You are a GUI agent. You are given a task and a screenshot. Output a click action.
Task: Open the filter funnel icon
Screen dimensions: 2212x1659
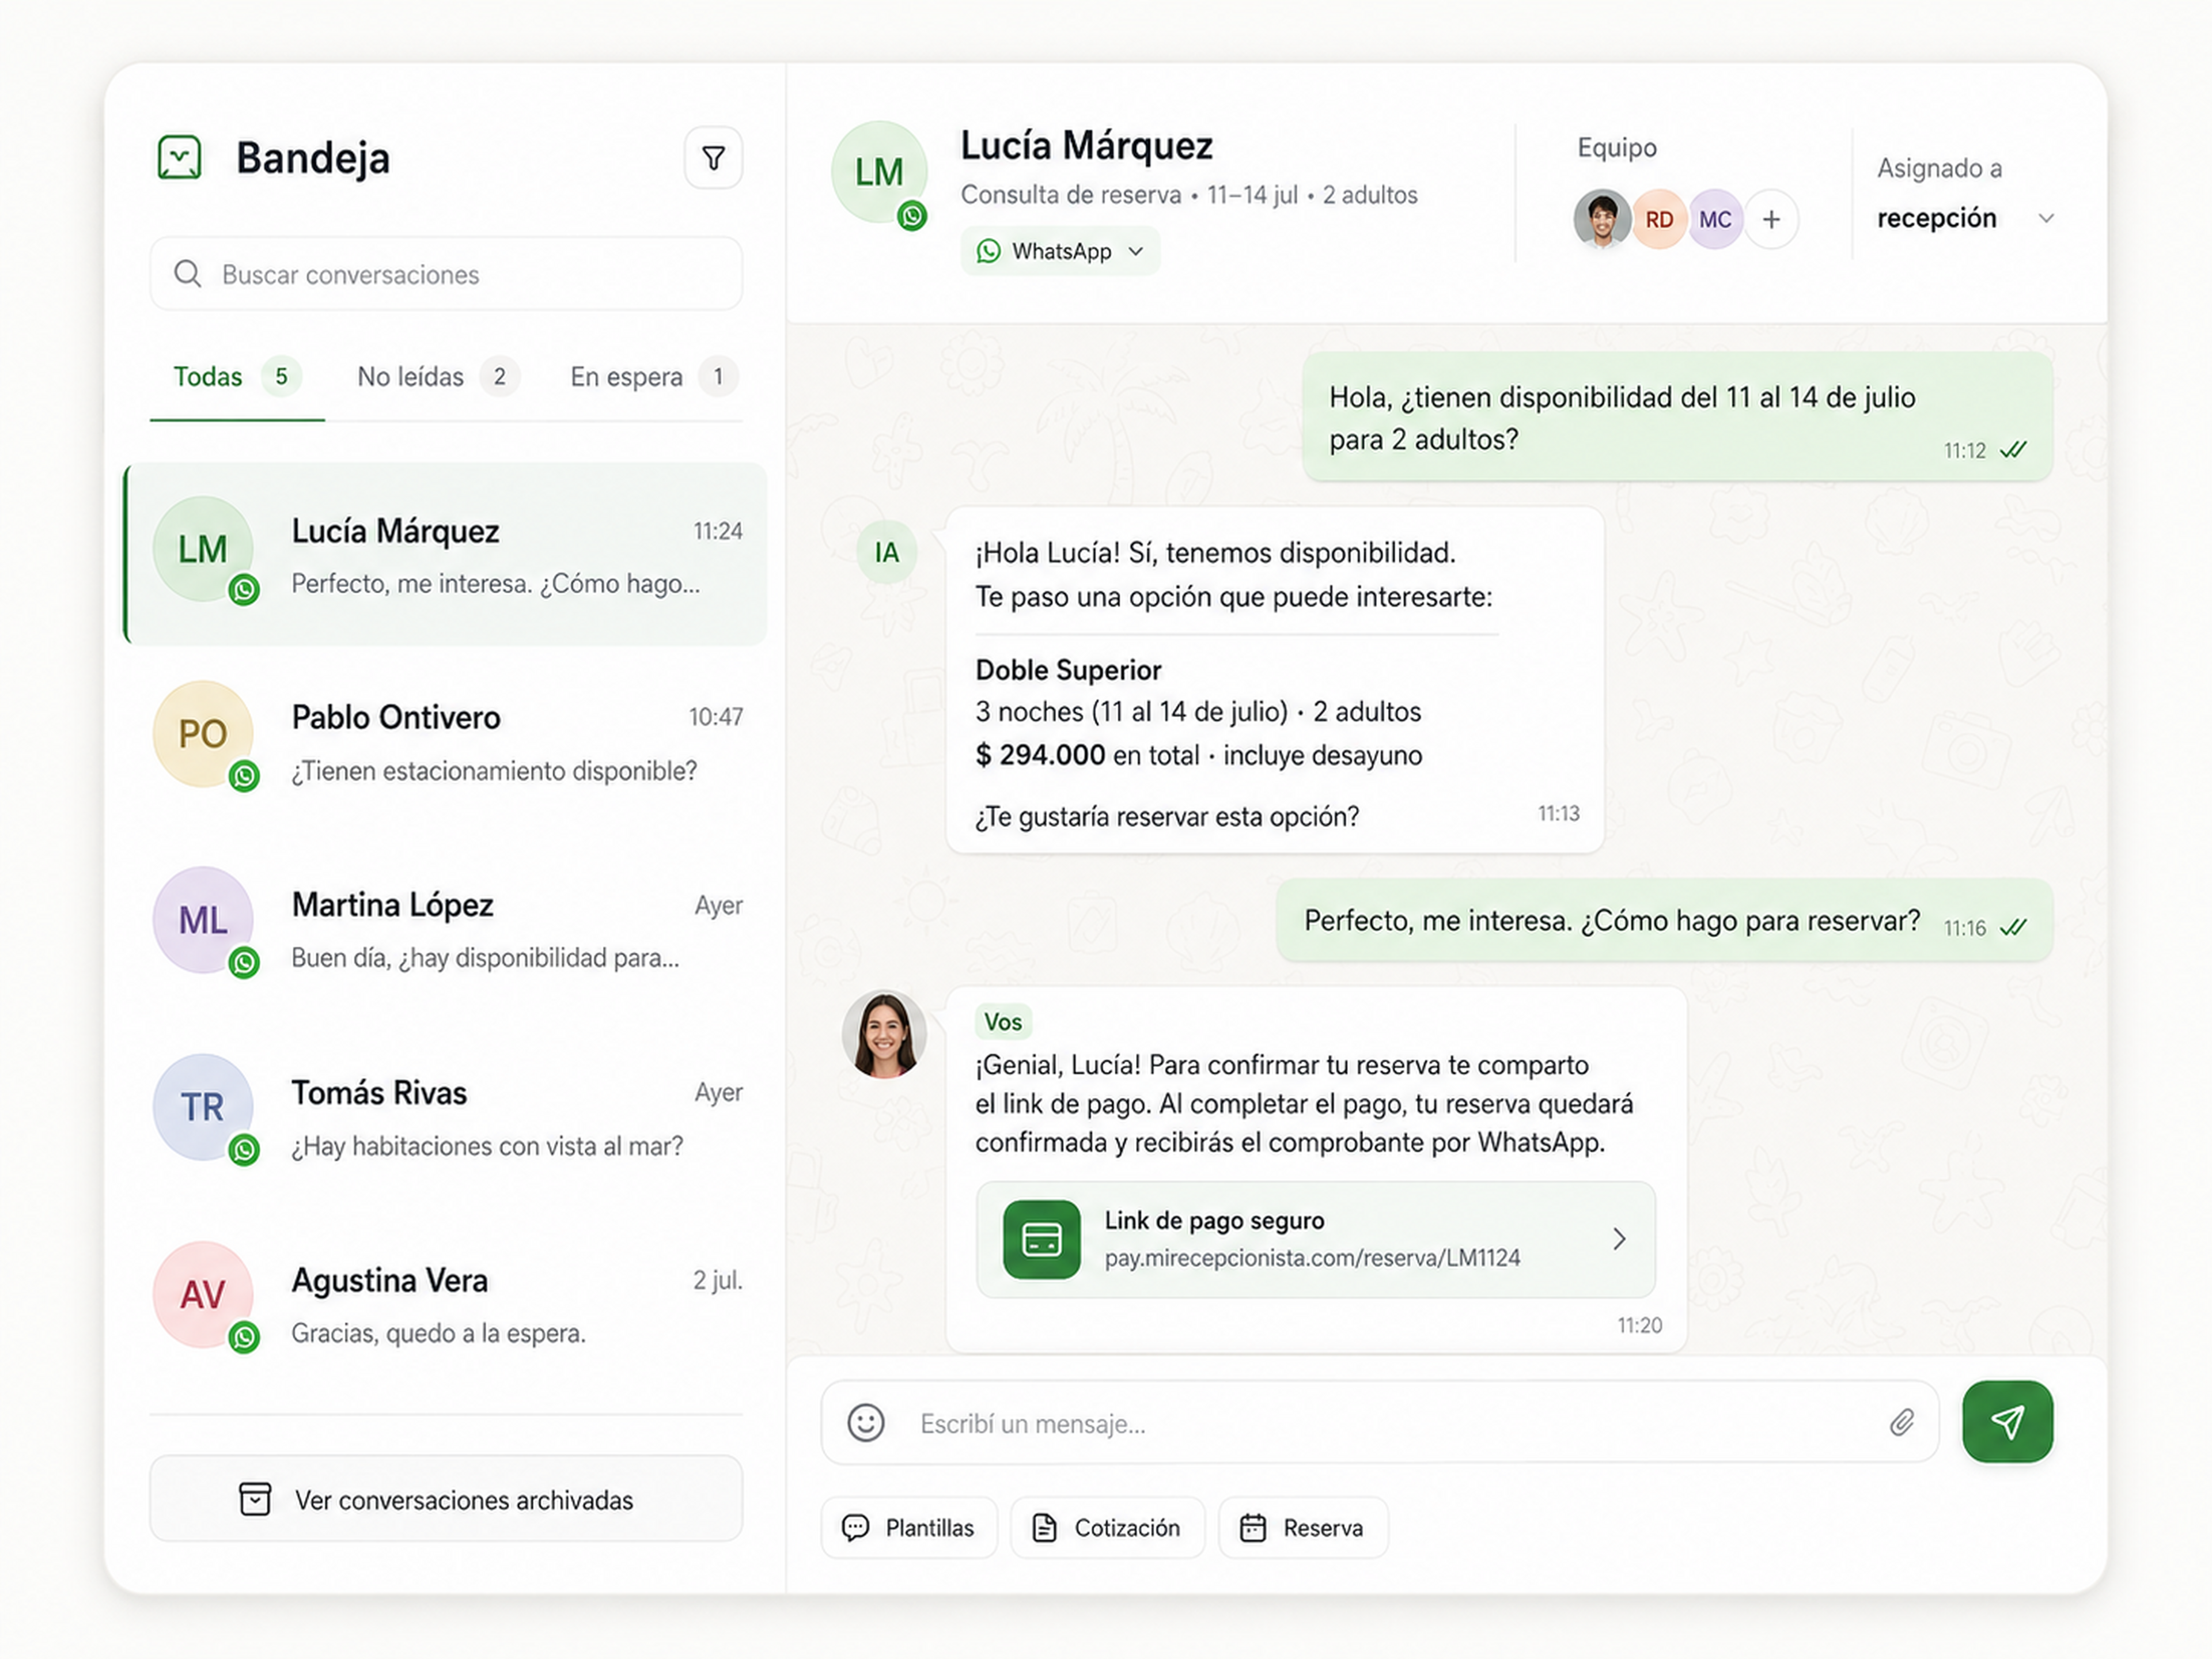point(713,158)
